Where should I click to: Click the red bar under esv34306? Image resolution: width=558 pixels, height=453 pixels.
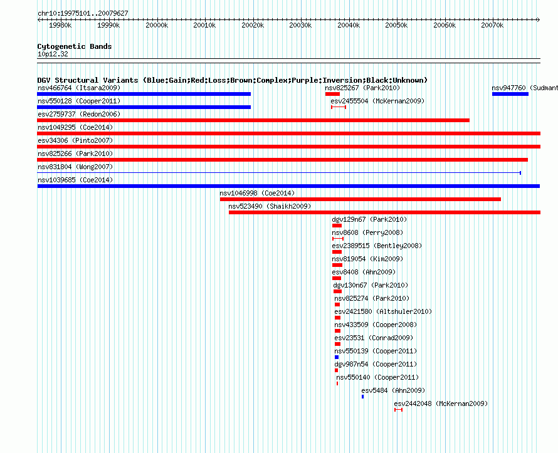point(288,147)
